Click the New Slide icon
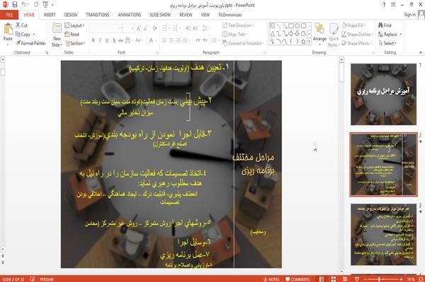This screenshot has height=282, width=425. (57, 29)
